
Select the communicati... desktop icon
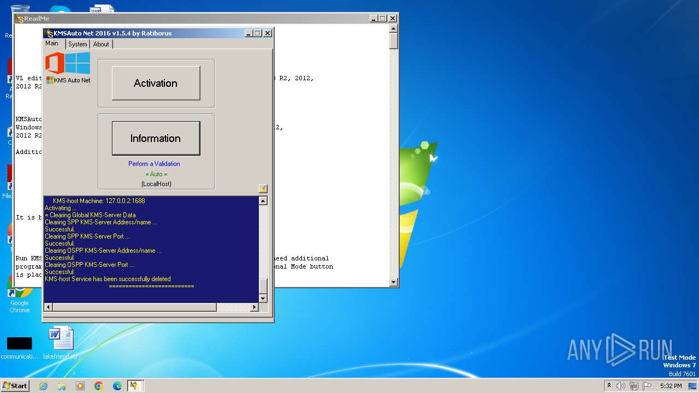tap(19, 347)
